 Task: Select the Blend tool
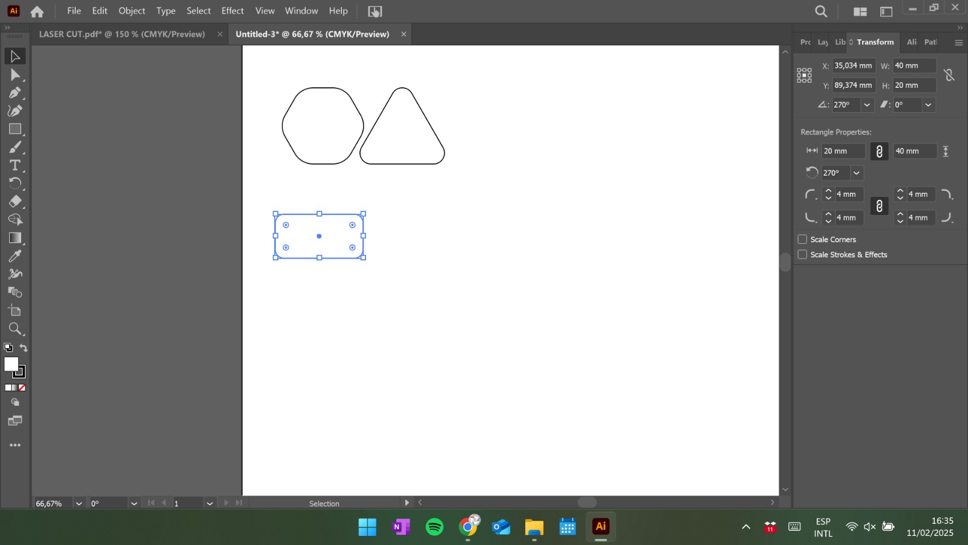15,292
